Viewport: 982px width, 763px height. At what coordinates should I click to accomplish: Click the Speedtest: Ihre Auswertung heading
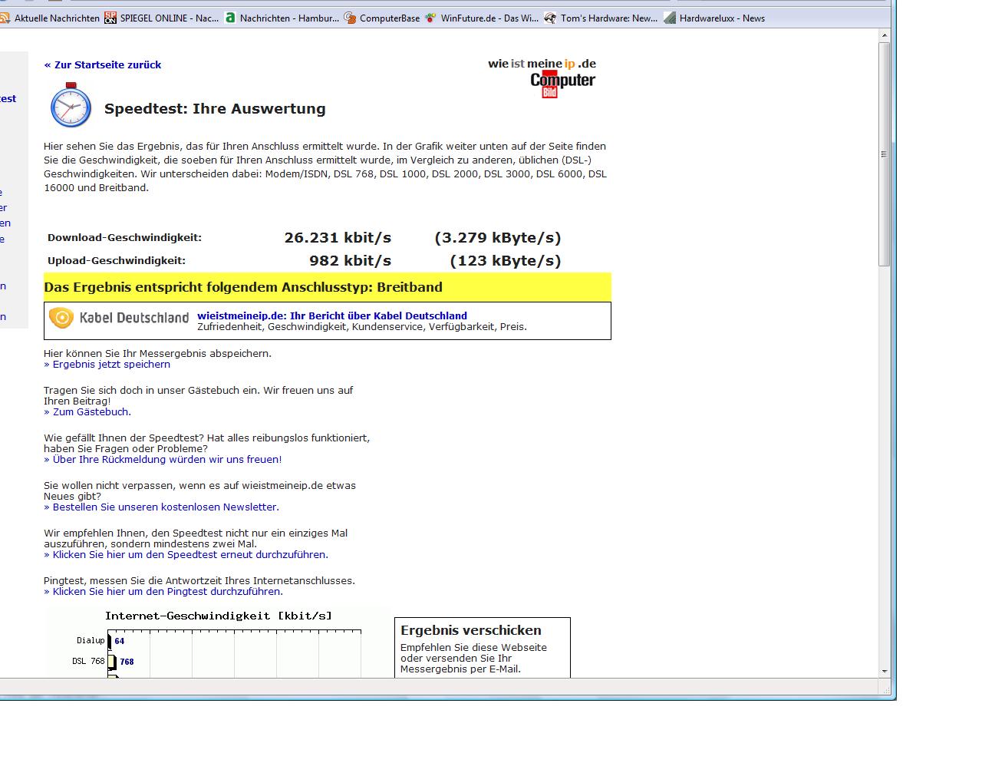click(x=215, y=109)
